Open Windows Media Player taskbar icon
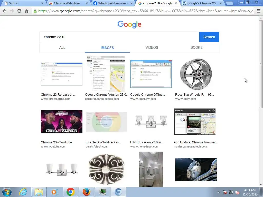263x197 pixels. (54, 192)
